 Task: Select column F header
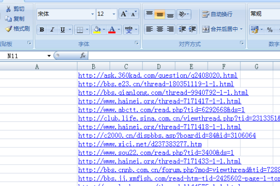(224, 66)
